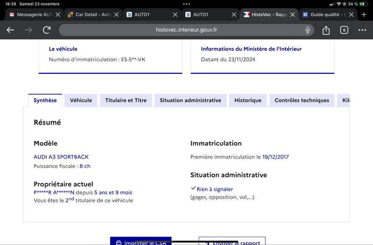This screenshot has width=373, height=245.
Task: Click the iPad three-dot multitasking control
Action: 186,4
